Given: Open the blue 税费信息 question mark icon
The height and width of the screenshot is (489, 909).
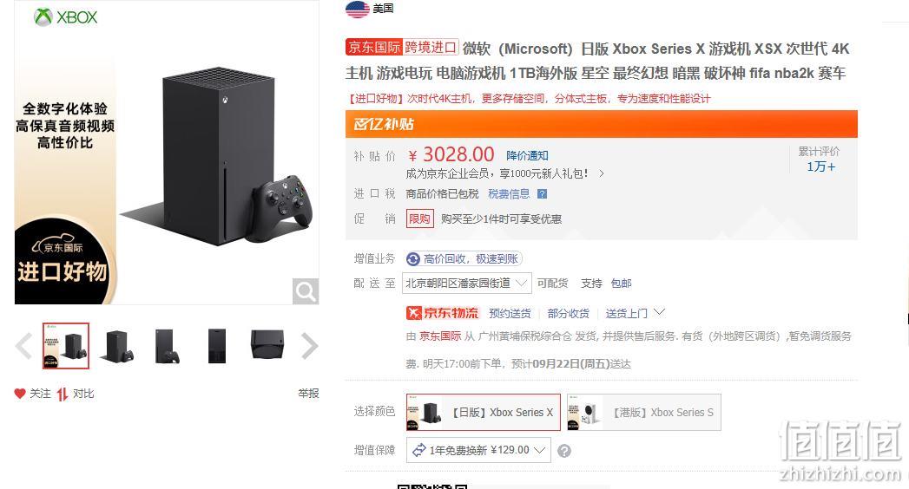Looking at the screenshot, I should (x=542, y=194).
